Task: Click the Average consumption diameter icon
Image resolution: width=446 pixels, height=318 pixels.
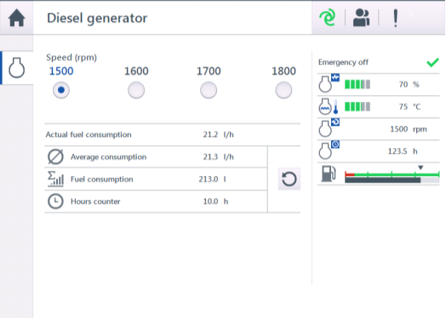Action: point(55,156)
